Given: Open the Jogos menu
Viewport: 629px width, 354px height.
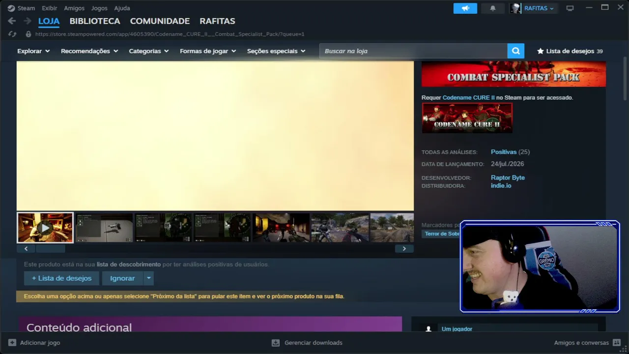Looking at the screenshot, I should 99,8.
